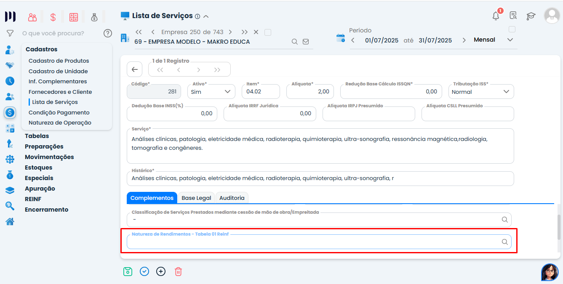Switch to the Base Legal tab
The height and width of the screenshot is (284, 563).
pyautogui.click(x=196, y=198)
